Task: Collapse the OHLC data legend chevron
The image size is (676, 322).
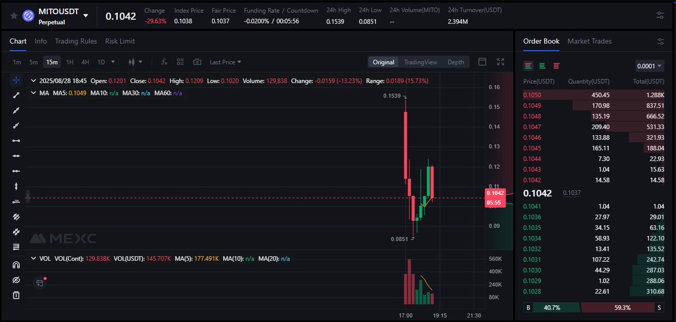Action: tap(33, 81)
